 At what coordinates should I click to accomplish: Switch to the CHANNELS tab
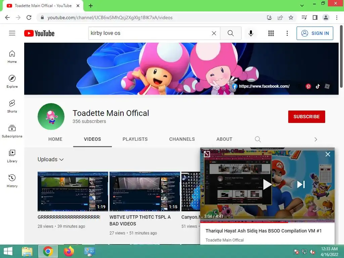(182, 139)
